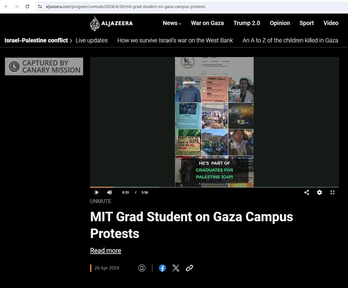
Task: Open the News dropdown in the navigation
Action: coord(171,23)
